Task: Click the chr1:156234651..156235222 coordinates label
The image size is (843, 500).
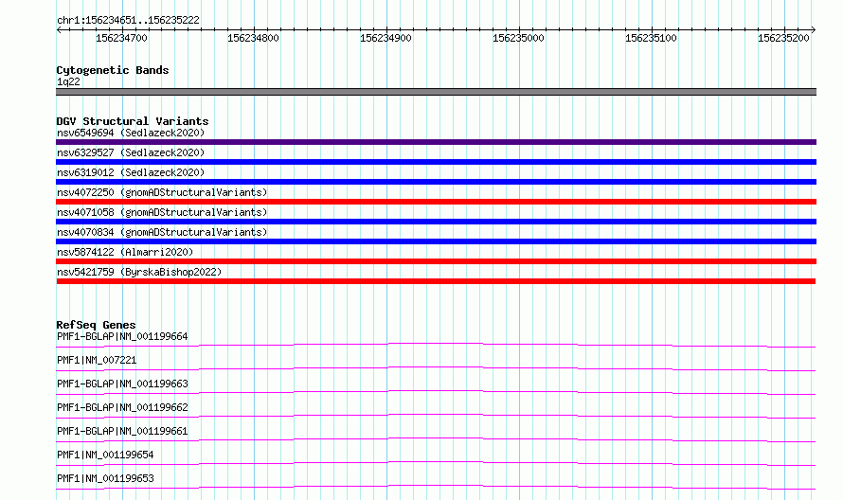Action: click(x=128, y=20)
